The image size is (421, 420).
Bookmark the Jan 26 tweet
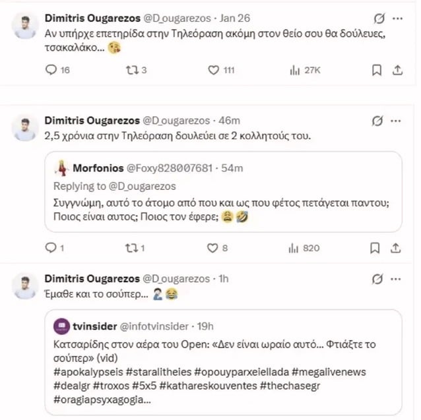pos(376,70)
